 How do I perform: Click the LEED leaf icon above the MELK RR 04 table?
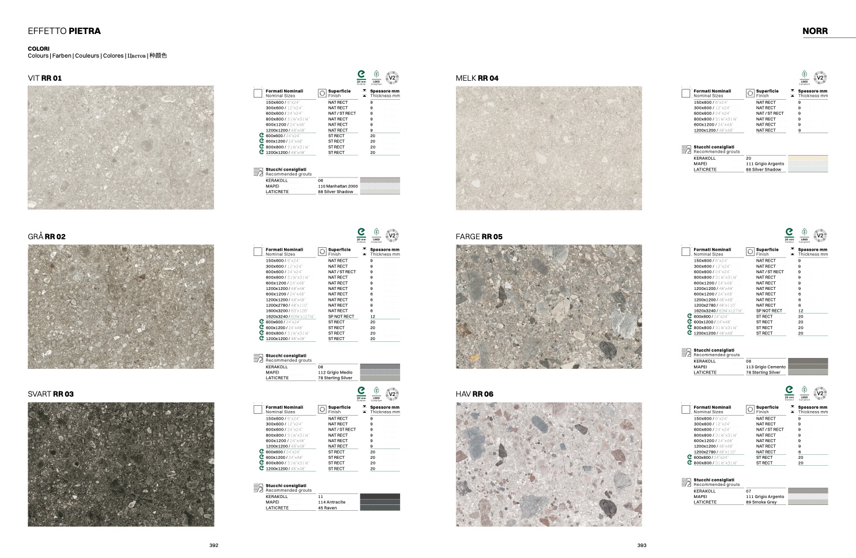[804, 76]
